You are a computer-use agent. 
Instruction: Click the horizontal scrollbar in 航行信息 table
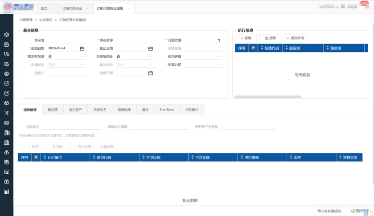coord(268,96)
